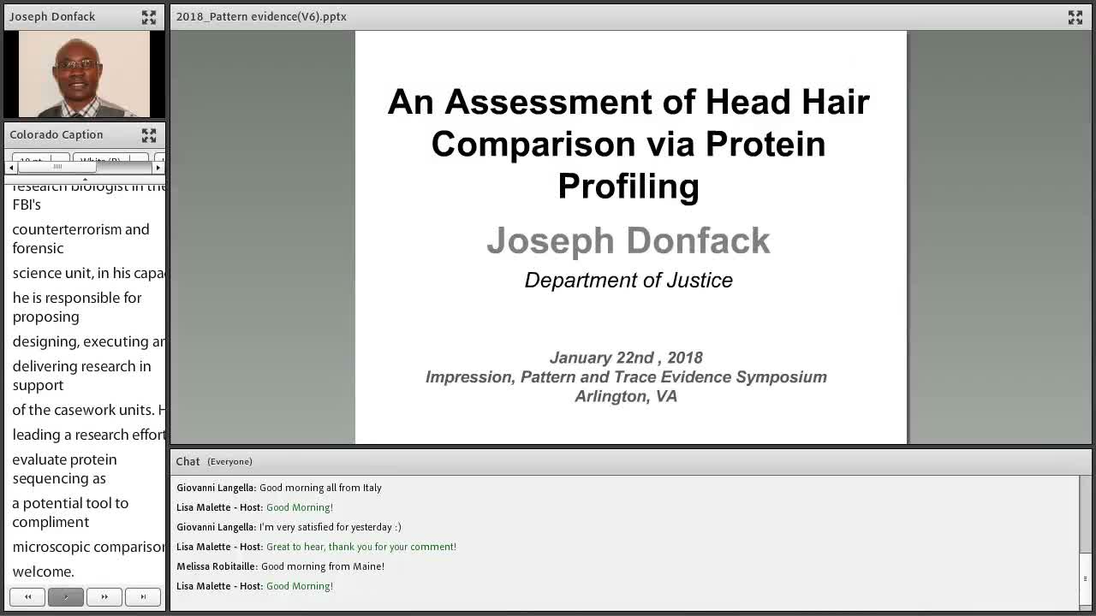This screenshot has width=1096, height=616.
Task: Click the caption line starting 'designing, executing'
Action: point(88,341)
